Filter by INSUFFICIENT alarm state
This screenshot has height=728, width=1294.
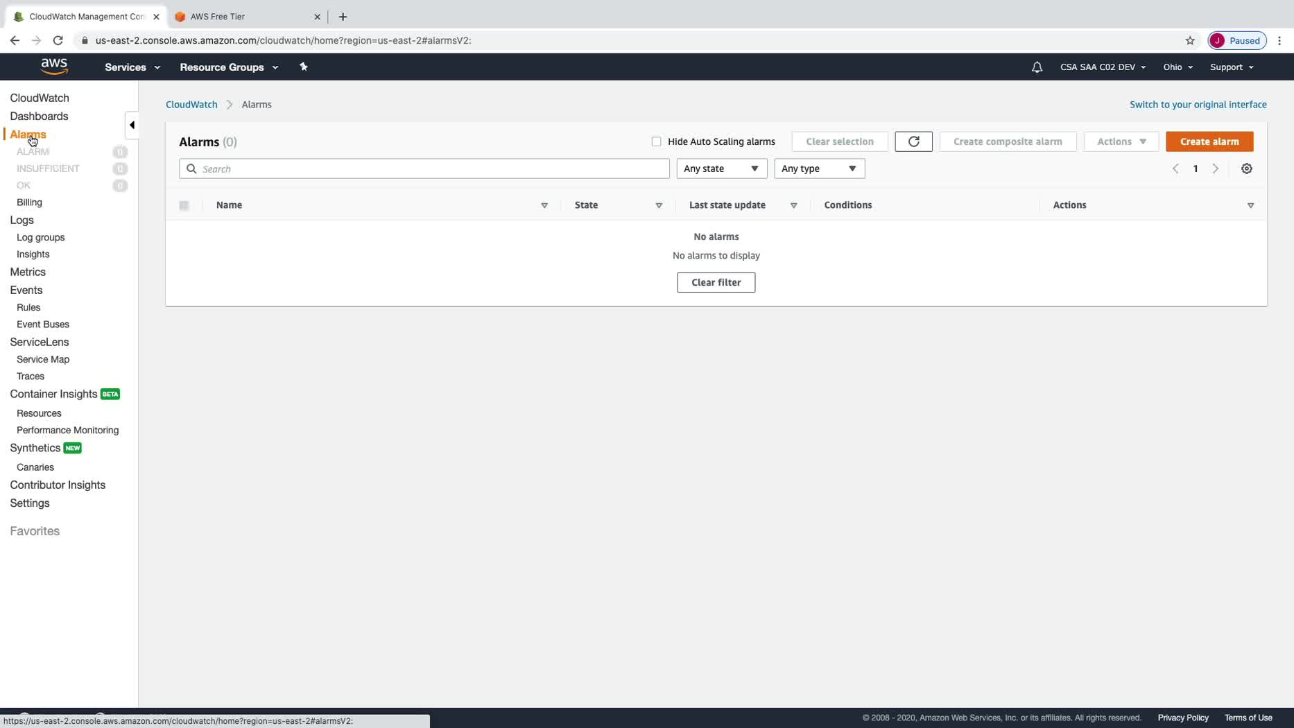tap(48, 168)
